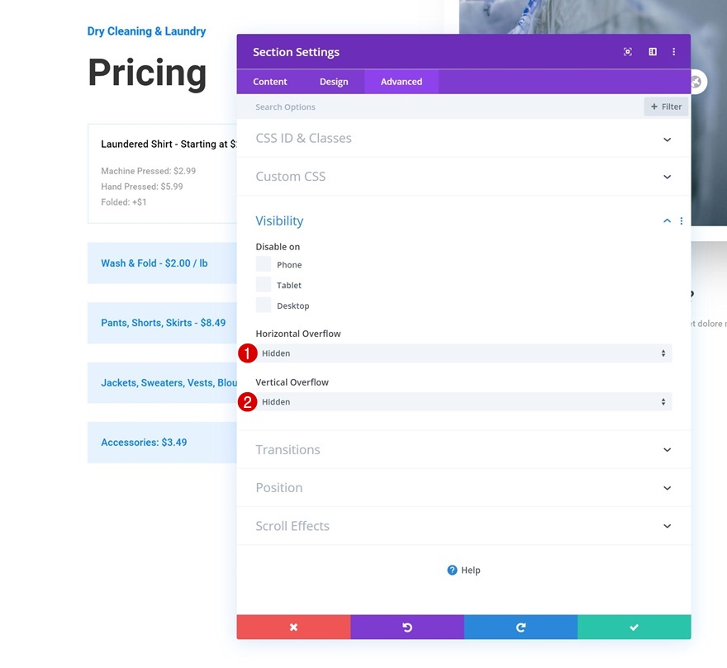The width and height of the screenshot is (727, 668).
Task: Open the Vertical Overflow dropdown
Action: [x=463, y=402]
